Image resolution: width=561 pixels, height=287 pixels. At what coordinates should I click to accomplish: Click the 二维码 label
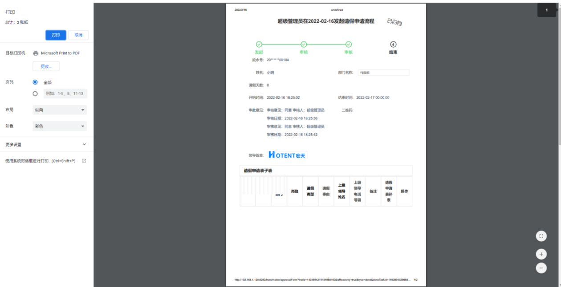347,110
